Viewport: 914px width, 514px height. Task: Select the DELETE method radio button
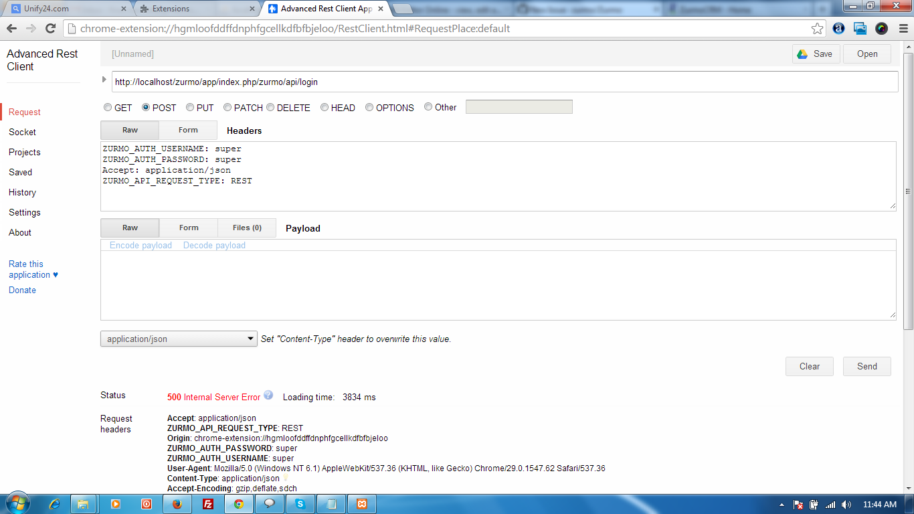click(x=270, y=107)
